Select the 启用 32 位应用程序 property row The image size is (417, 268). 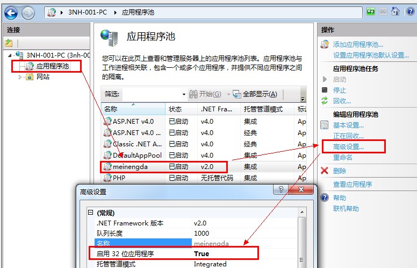pos(140,253)
